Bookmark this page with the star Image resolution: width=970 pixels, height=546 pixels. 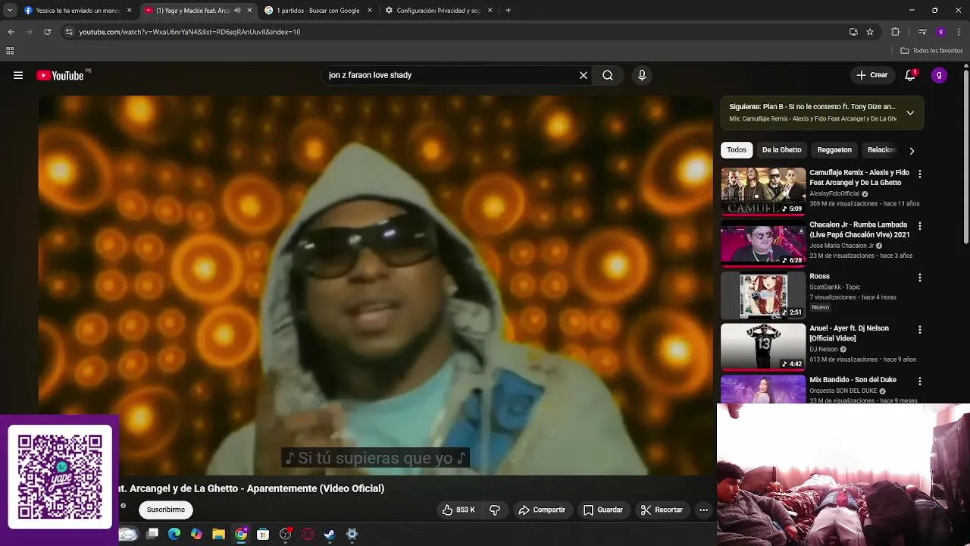(x=870, y=32)
